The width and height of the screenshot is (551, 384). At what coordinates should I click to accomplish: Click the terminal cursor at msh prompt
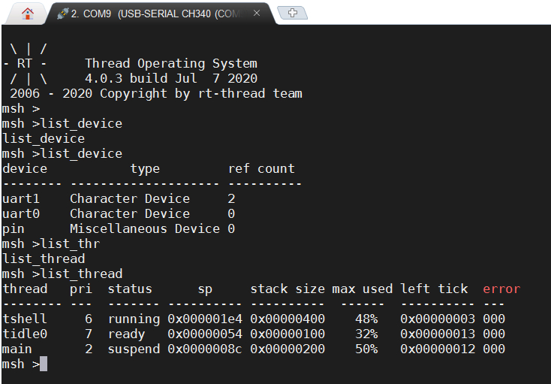click(44, 364)
